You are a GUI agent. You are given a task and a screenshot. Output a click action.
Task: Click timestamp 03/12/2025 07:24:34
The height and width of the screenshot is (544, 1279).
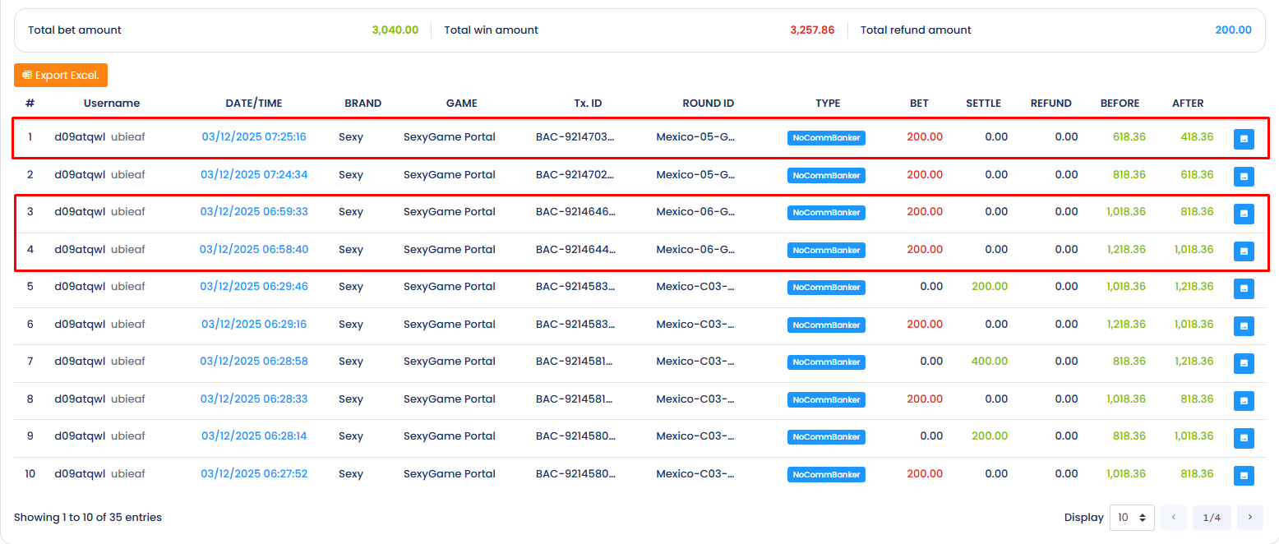coord(254,174)
